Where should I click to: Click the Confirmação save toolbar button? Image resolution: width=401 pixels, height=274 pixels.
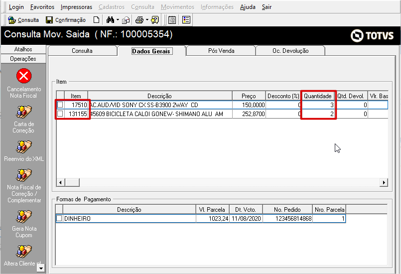(x=66, y=20)
